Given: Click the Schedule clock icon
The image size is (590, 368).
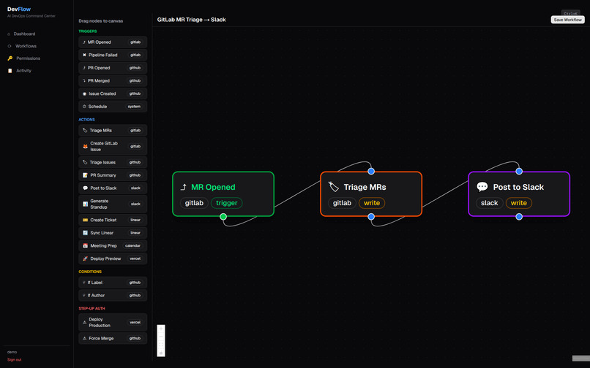Looking at the screenshot, I should (84, 107).
